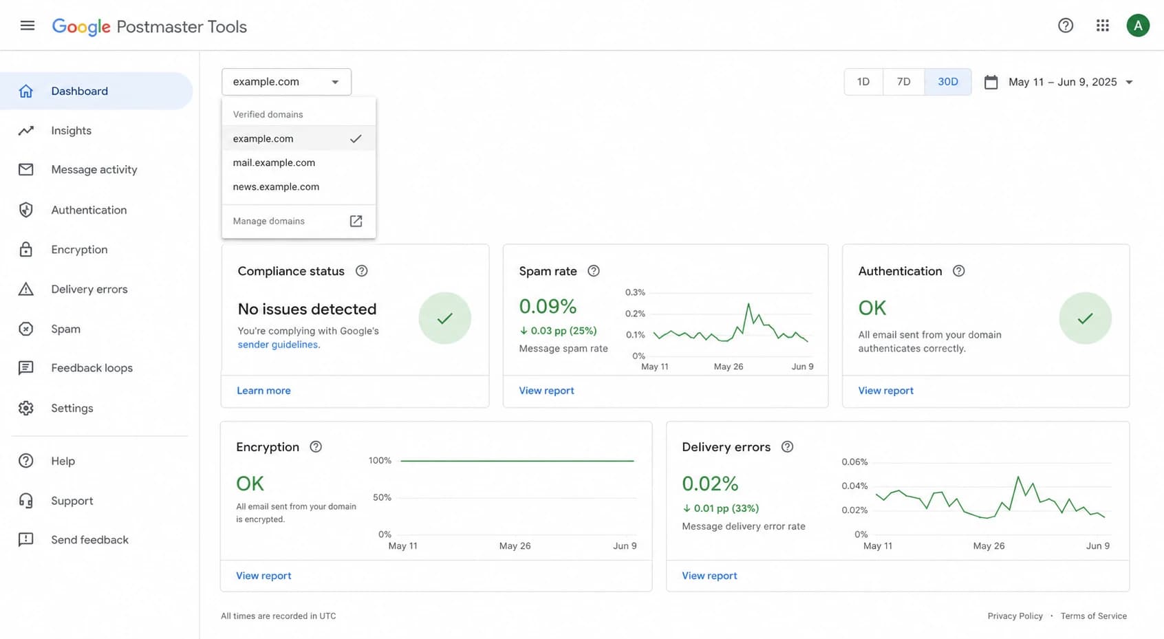Click Authentication card info icon

(x=958, y=271)
